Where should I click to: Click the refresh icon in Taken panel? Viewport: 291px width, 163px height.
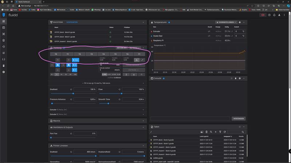225,132
